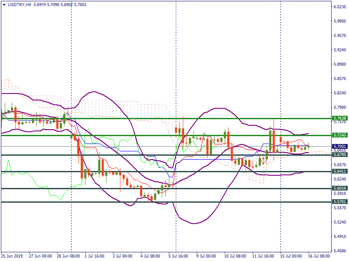349x261 pixels.
Task: Select the 5.5701 lowest support price tag
Action: 339,202
